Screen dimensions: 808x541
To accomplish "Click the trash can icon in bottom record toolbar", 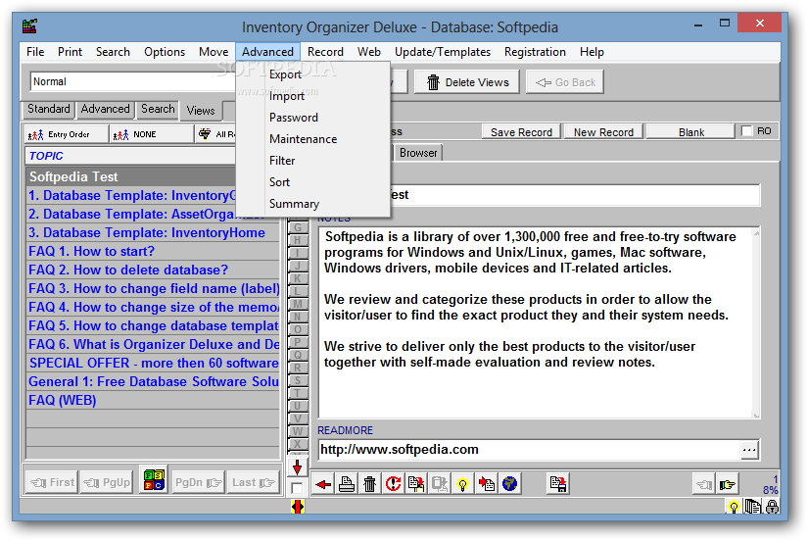I will click(369, 484).
